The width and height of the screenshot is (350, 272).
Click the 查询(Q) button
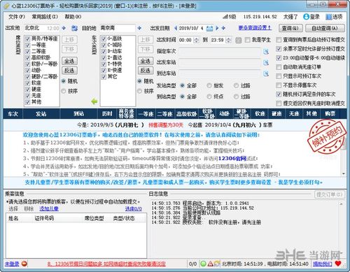(x=290, y=28)
